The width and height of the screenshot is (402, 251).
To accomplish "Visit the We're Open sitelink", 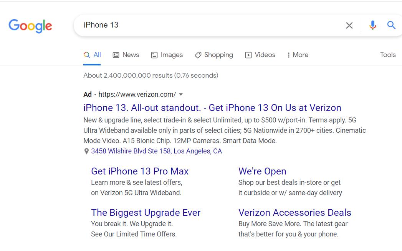I will pos(262,171).
